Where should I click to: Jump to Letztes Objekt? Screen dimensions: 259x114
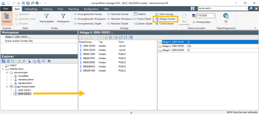point(143,24)
